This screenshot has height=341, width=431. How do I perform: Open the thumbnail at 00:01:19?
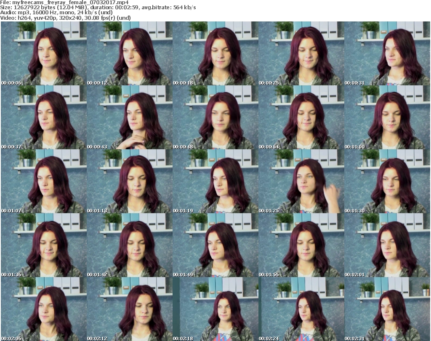[x=215, y=181]
